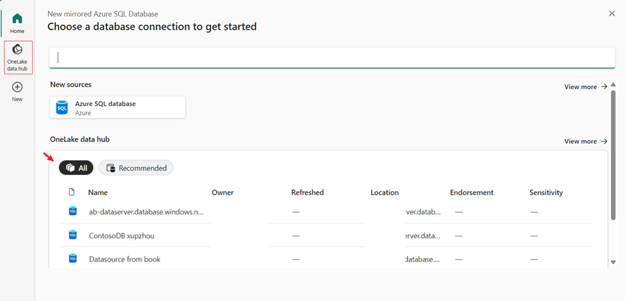The image size is (625, 301).
Task: Close the connection dialog
Action: pos(612,13)
